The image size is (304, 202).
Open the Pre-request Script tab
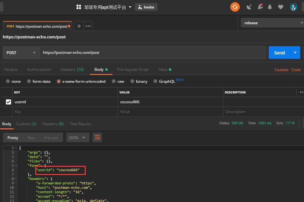pos(133,70)
